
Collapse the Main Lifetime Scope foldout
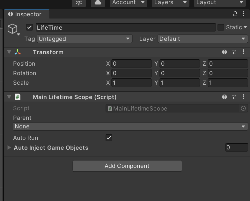9,97
